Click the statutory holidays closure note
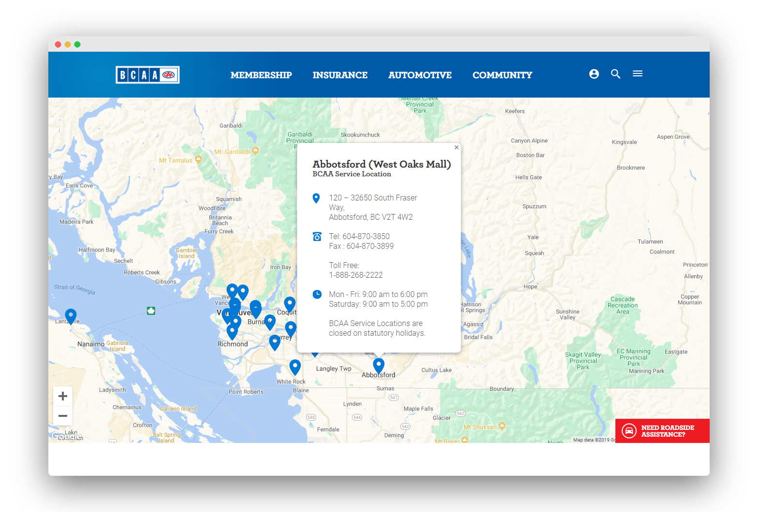The image size is (758, 512). (x=377, y=328)
